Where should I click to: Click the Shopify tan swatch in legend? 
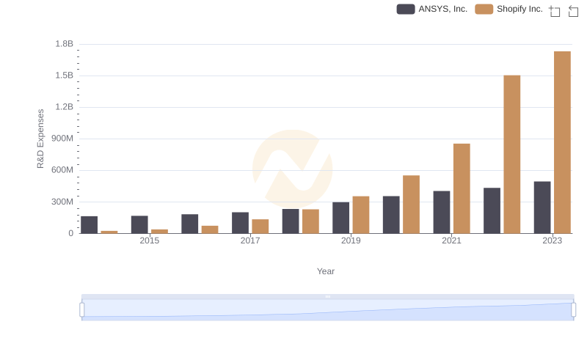484,9
